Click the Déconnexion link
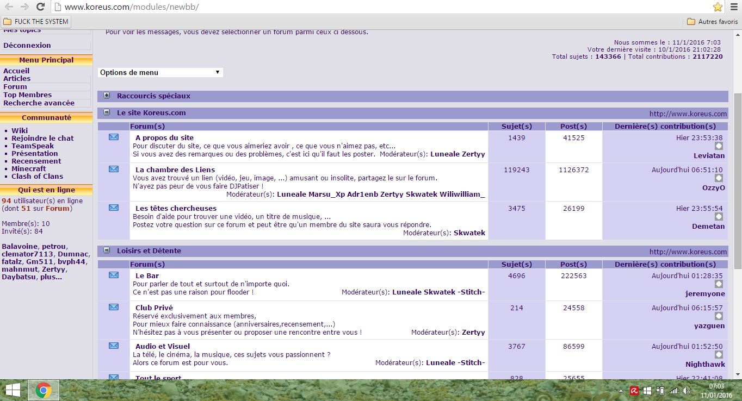This screenshot has height=401, width=742. [x=27, y=45]
